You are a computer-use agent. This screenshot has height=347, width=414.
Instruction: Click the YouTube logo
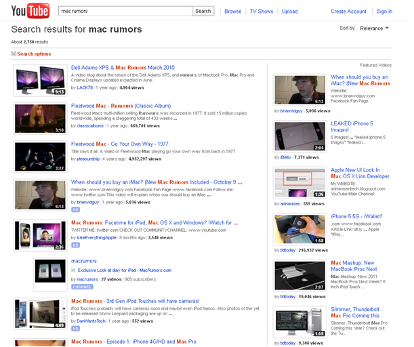point(30,11)
